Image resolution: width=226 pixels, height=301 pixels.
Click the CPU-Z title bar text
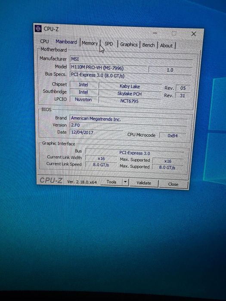pos(51,29)
